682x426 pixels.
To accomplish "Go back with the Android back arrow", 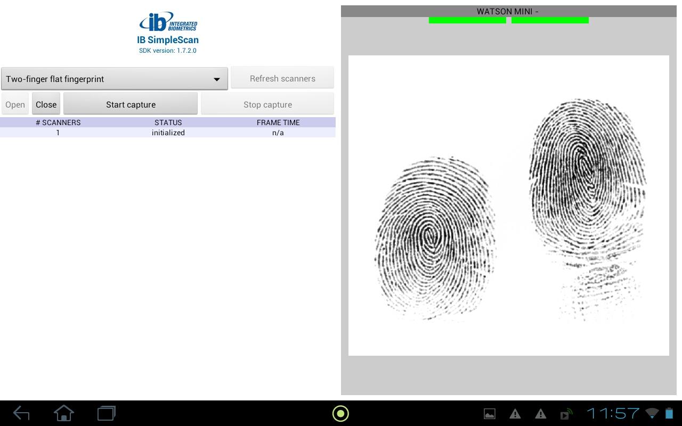I will pos(21,413).
